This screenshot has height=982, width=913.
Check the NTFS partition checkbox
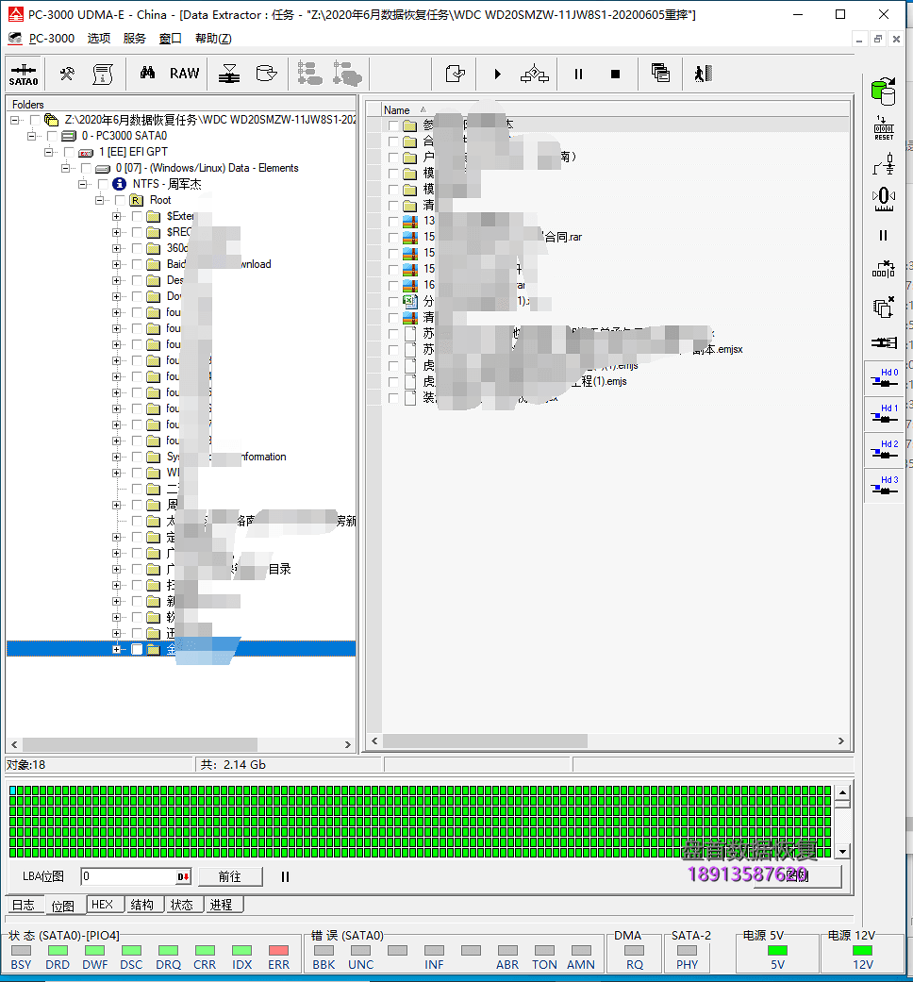[x=103, y=184]
